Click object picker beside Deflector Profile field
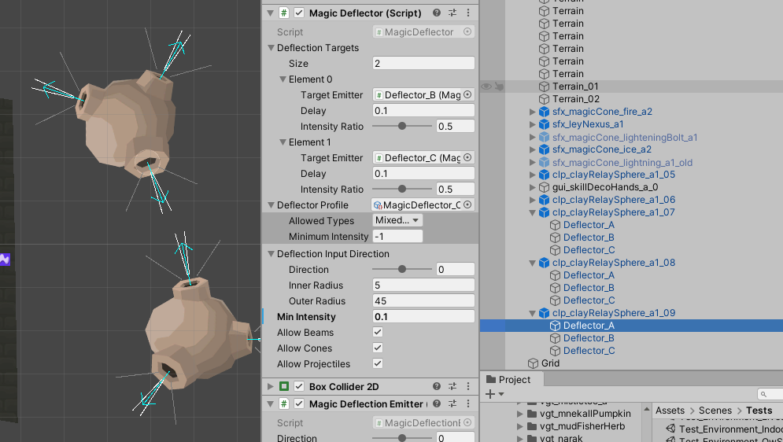 (467, 204)
